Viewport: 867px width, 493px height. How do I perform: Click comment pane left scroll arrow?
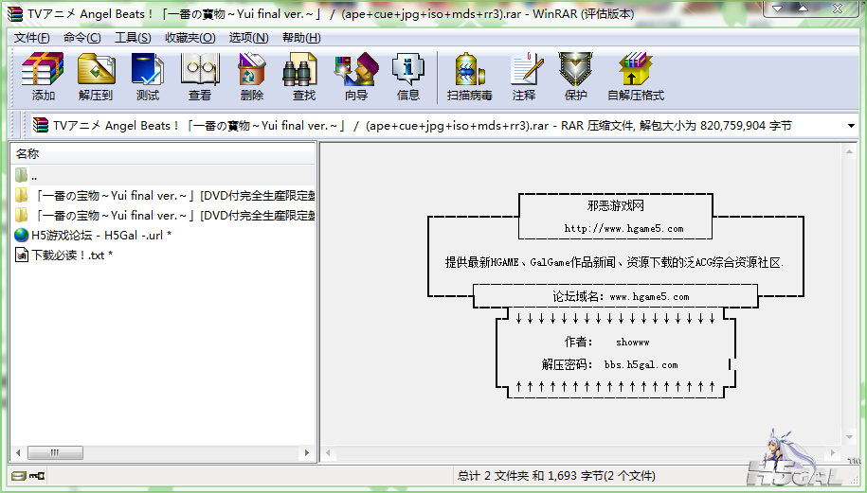tap(329, 453)
